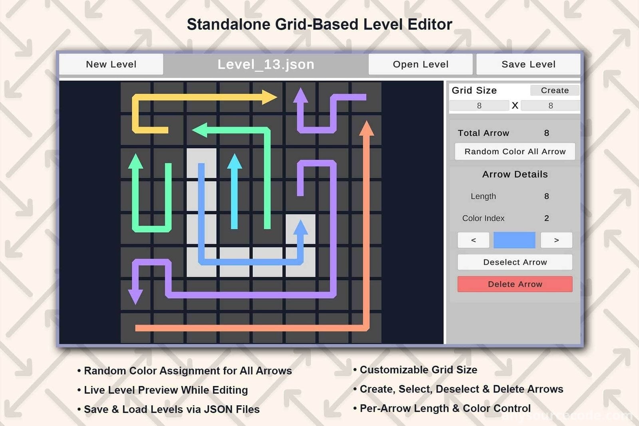Focus the grid height input field
The image size is (639, 426).
click(550, 106)
